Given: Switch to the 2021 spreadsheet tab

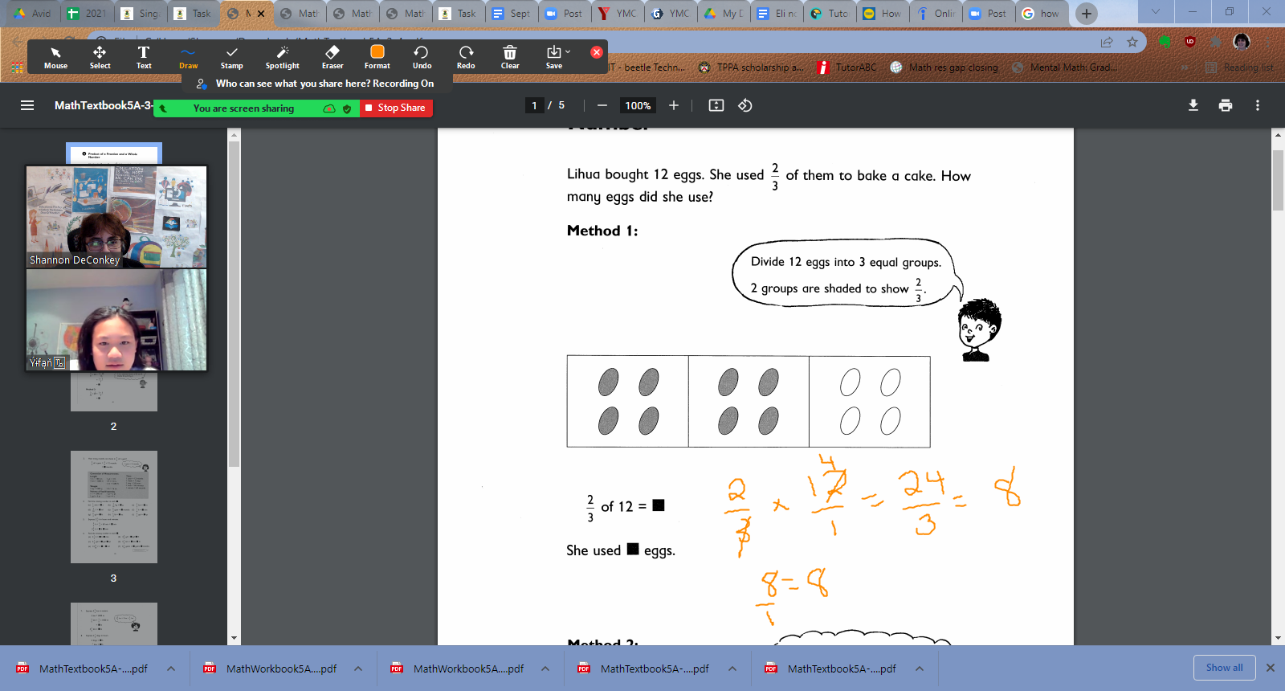Looking at the screenshot, I should coord(87,14).
